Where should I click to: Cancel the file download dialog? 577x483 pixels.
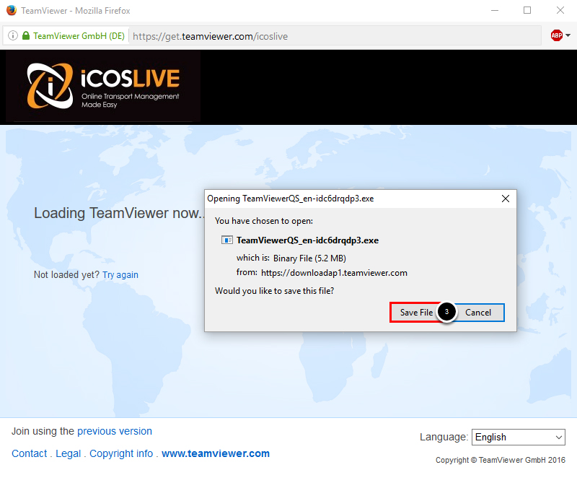pos(478,313)
